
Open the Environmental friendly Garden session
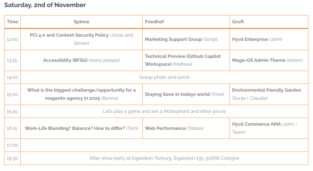point(267,90)
